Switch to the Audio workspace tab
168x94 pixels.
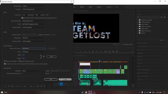coord(90,7)
